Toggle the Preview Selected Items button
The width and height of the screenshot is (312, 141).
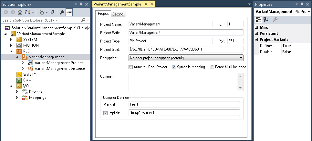[69, 12]
